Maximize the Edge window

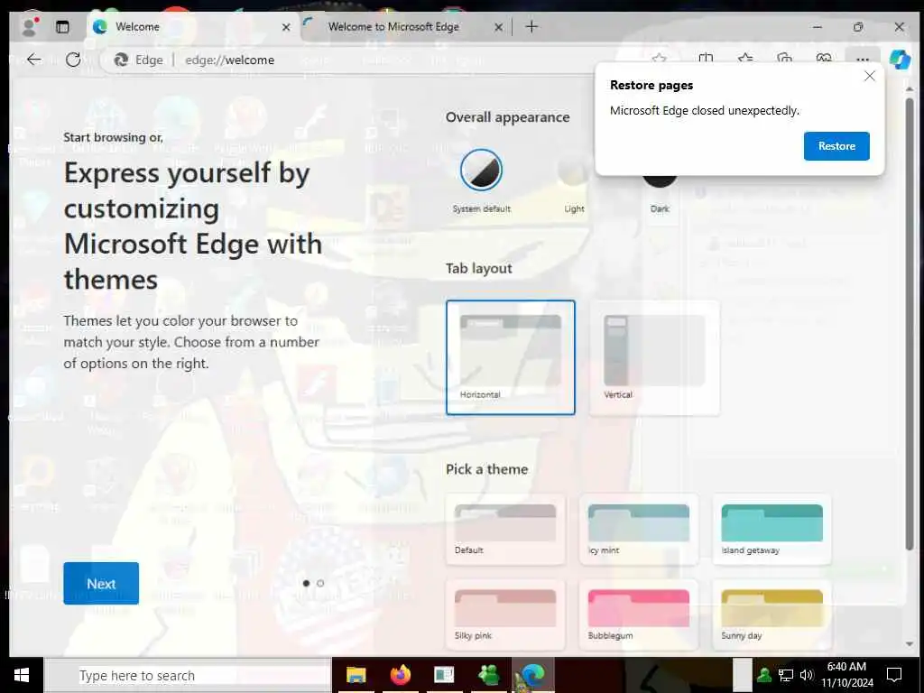click(x=858, y=27)
